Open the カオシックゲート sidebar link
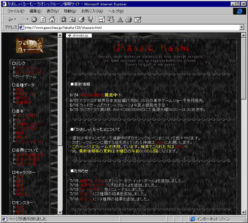 point(29,141)
